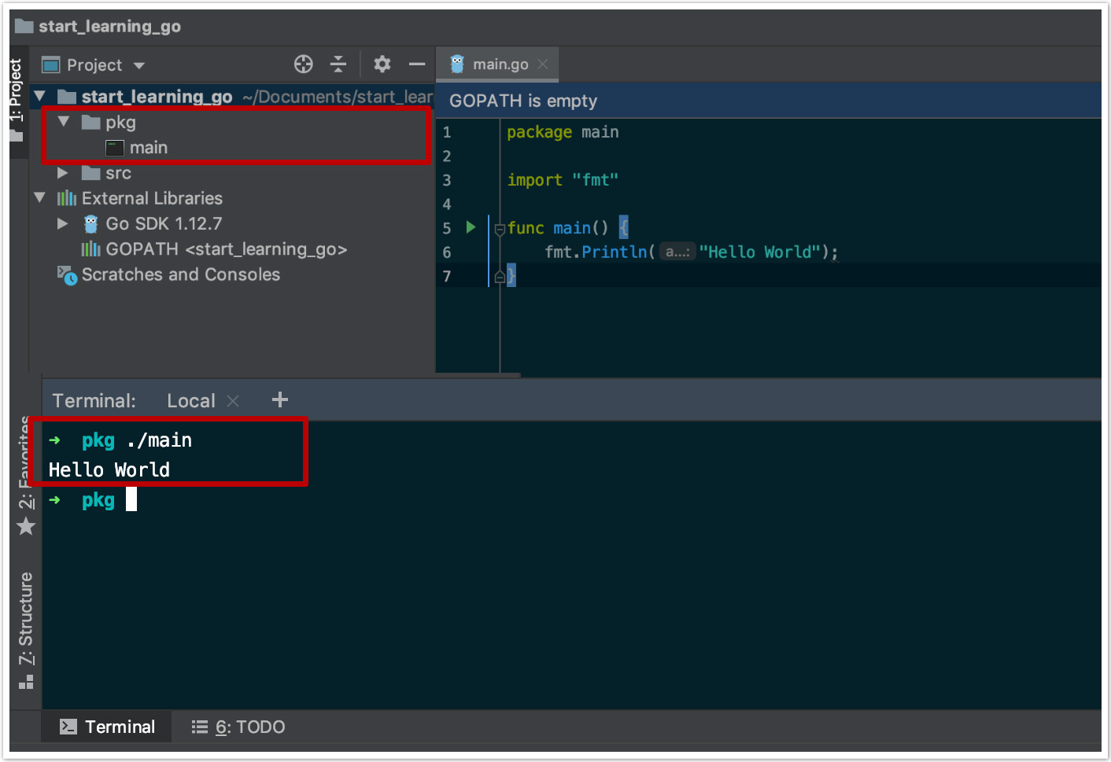Expand the Go SDK 1.12.7 node
1111x762 pixels.
coord(63,224)
